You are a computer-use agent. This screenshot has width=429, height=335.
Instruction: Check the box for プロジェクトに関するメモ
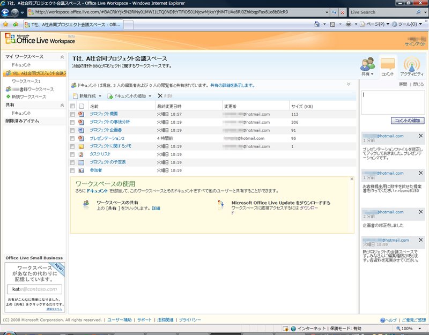(72, 146)
